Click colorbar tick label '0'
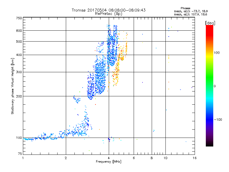The image size is (229, 172). click(x=215, y=86)
